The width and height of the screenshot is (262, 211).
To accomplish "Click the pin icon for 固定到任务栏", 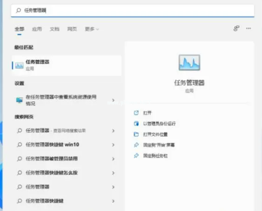I will 136,156.
